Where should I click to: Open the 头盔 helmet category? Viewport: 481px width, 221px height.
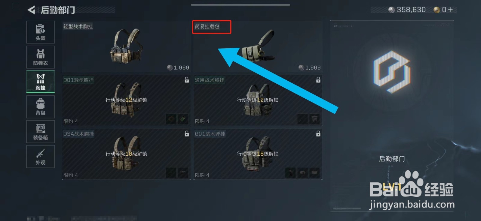pyautogui.click(x=41, y=32)
